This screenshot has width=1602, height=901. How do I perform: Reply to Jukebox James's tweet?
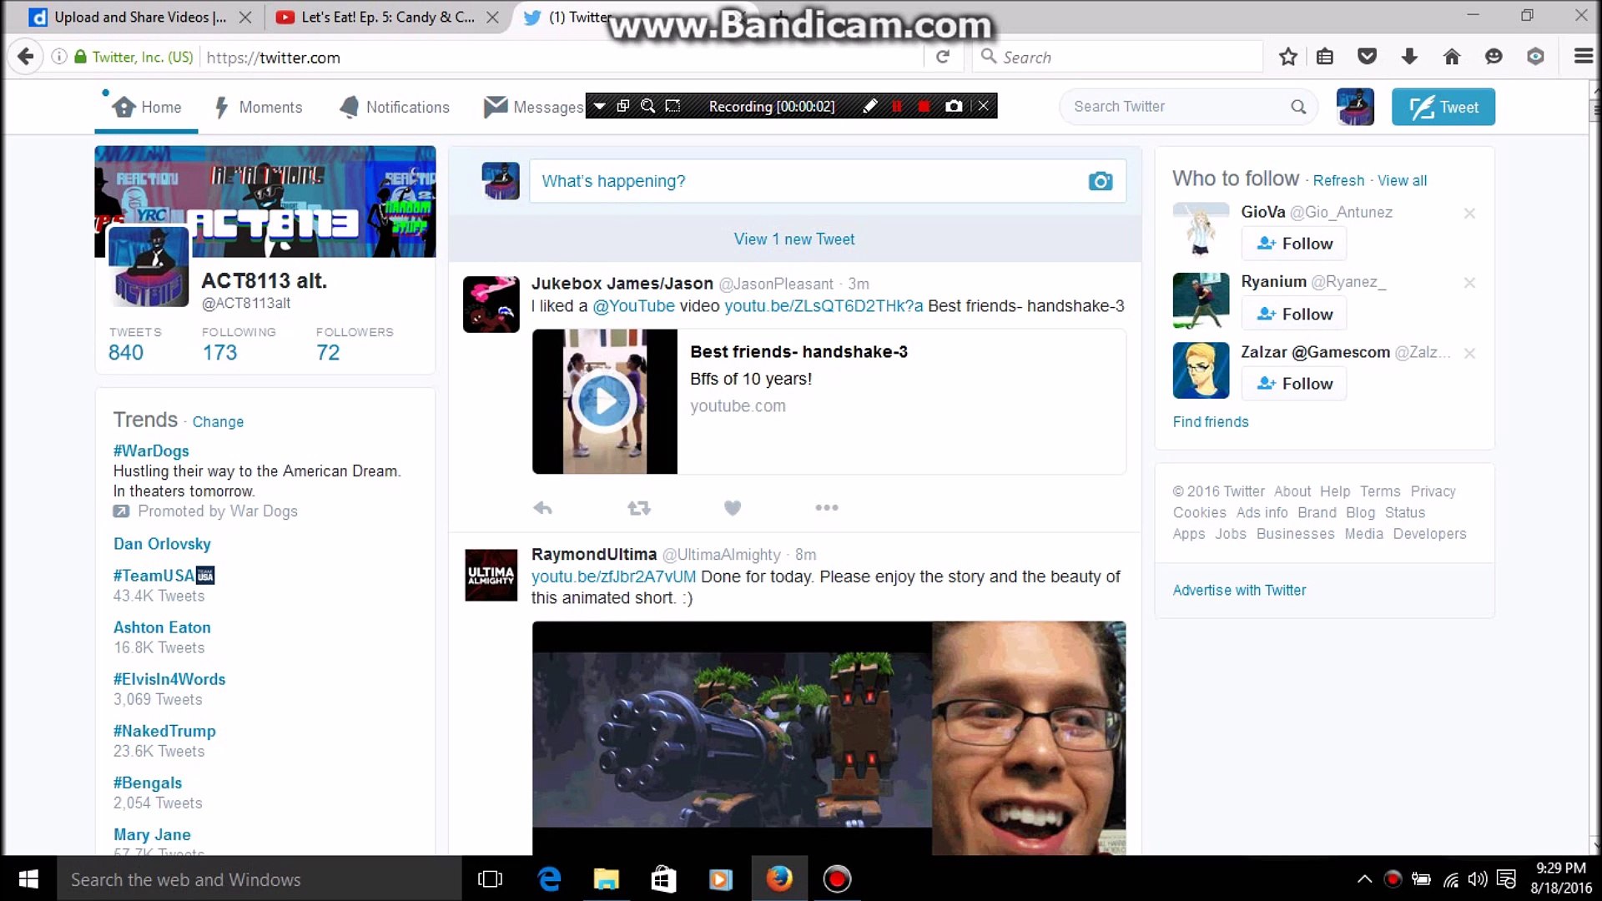click(x=542, y=507)
